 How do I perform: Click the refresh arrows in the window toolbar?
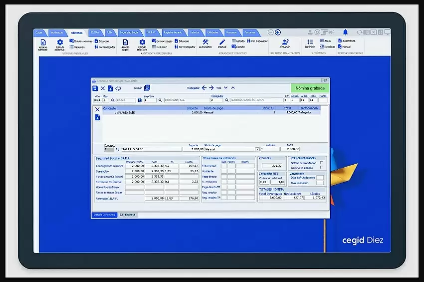coord(118,88)
